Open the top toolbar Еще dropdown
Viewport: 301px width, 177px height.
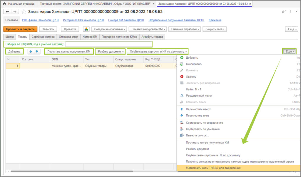(x=292, y=29)
